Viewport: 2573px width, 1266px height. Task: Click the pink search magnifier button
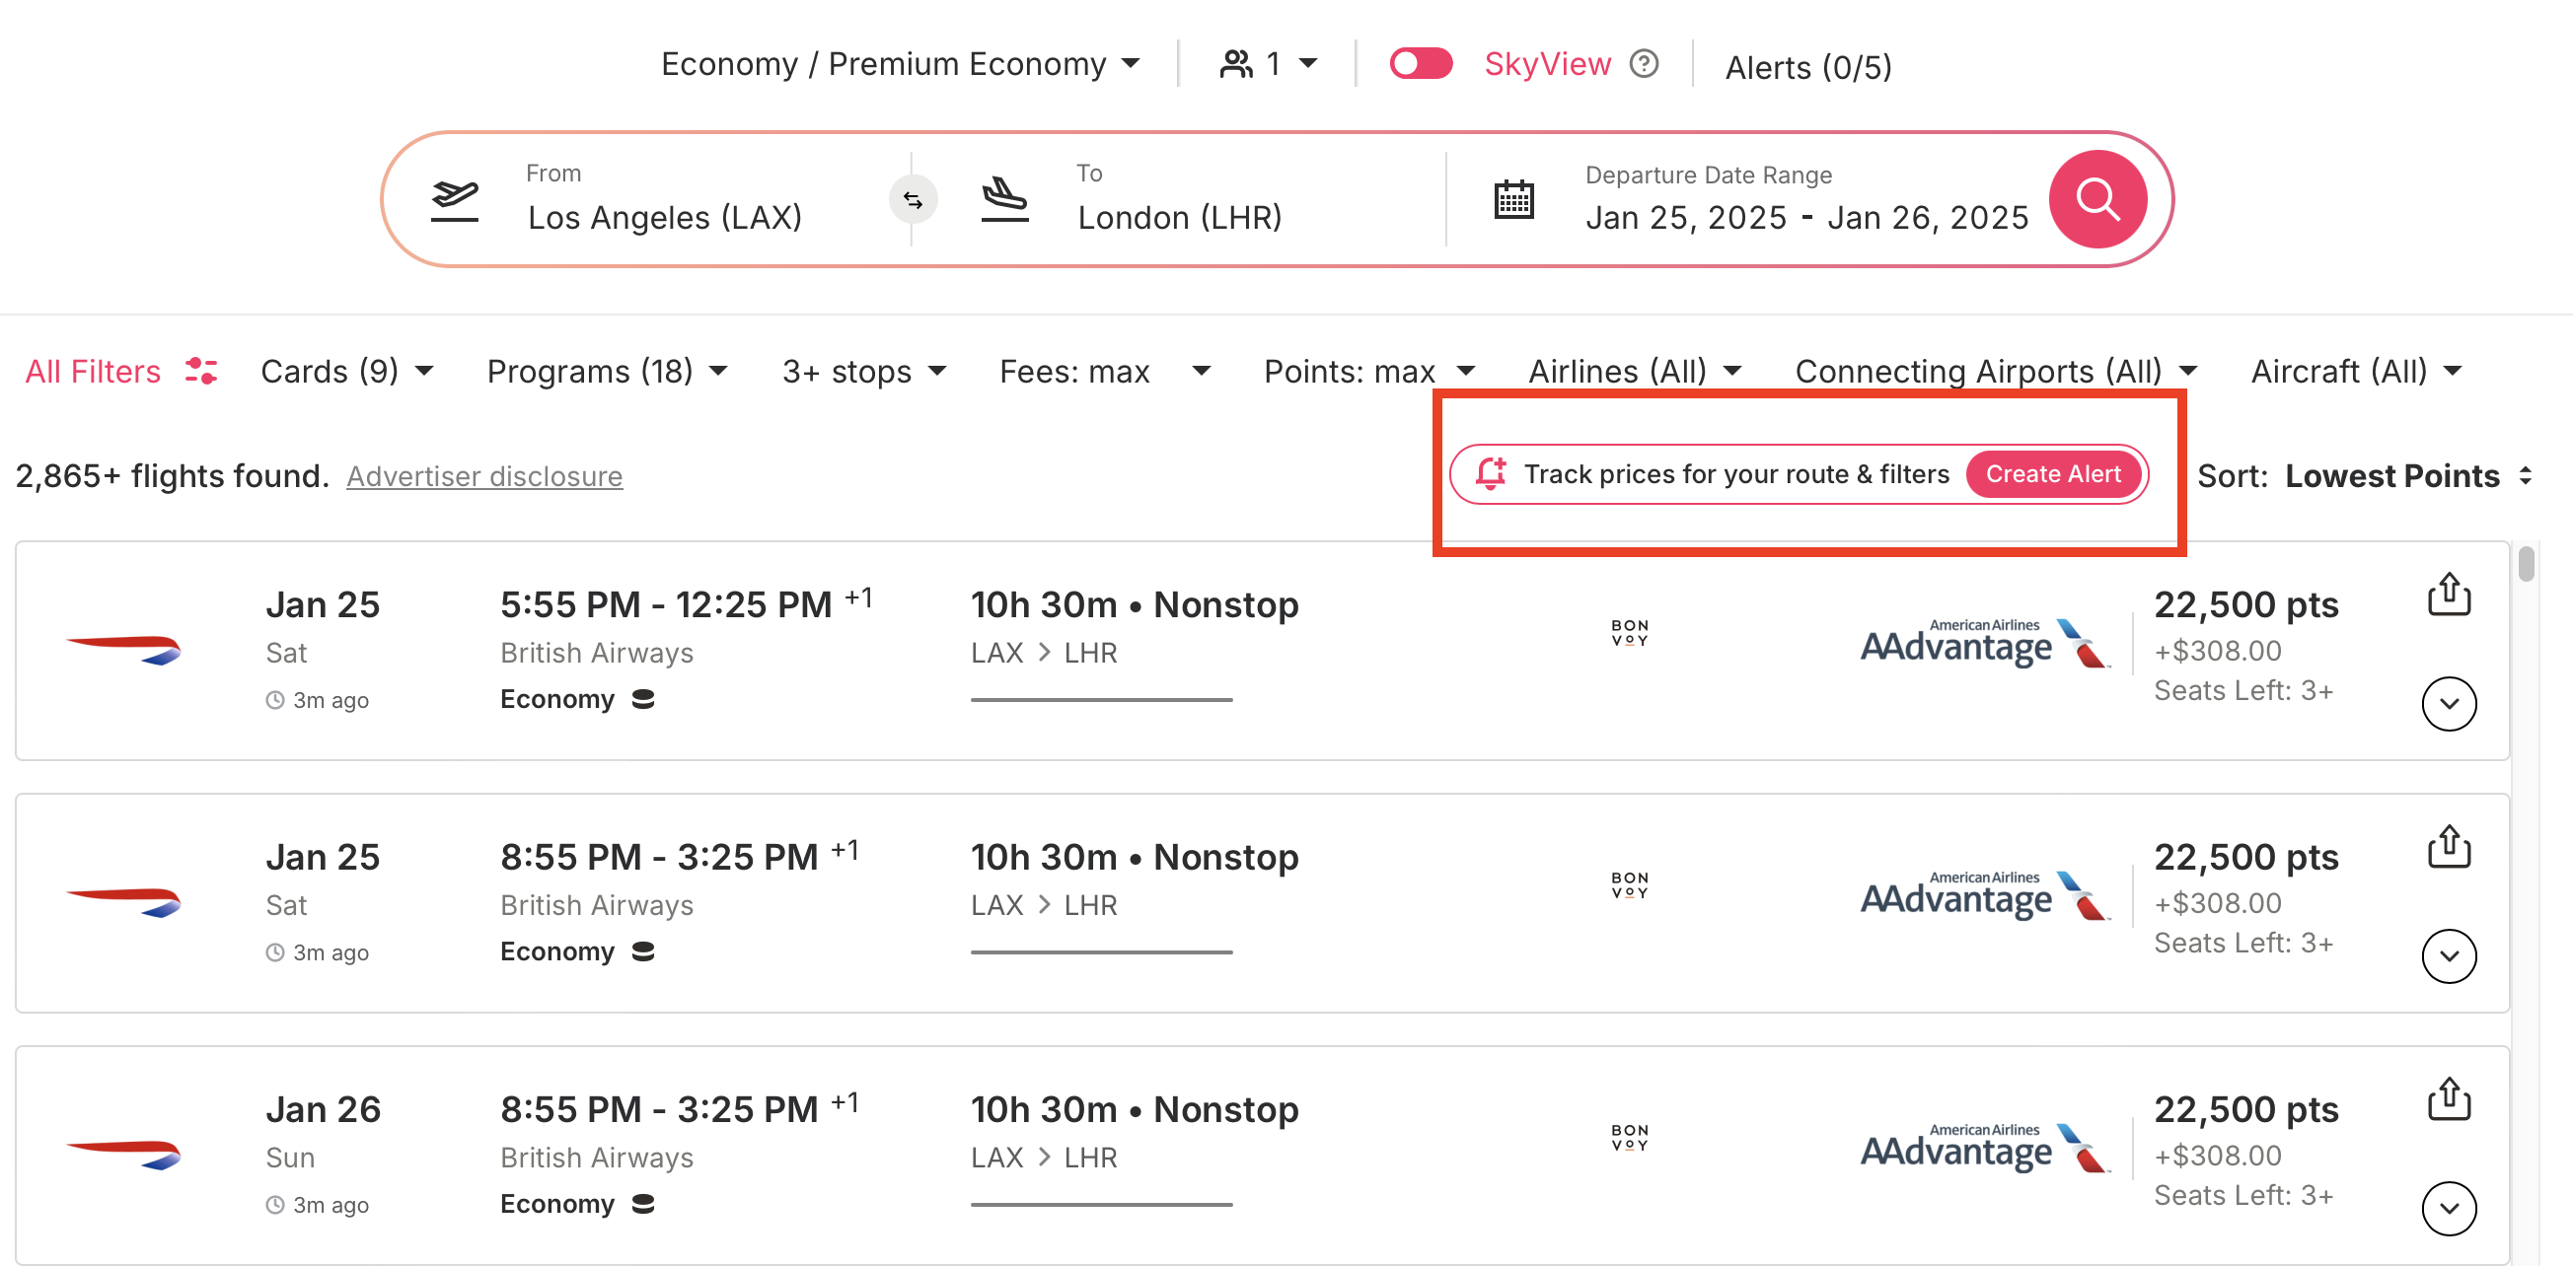point(2096,200)
